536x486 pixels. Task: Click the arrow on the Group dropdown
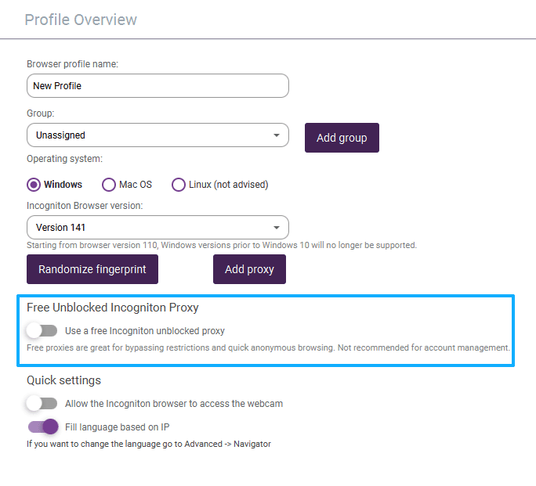277,135
